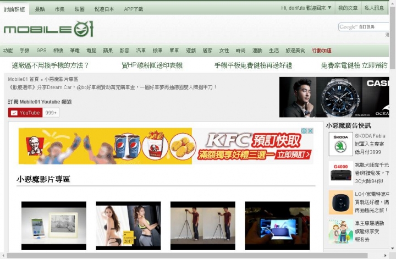Image resolution: width=396 pixels, height=259 pixels.
Task: Click the horizontal scrollbar right arrow
Action: tap(386, 256)
